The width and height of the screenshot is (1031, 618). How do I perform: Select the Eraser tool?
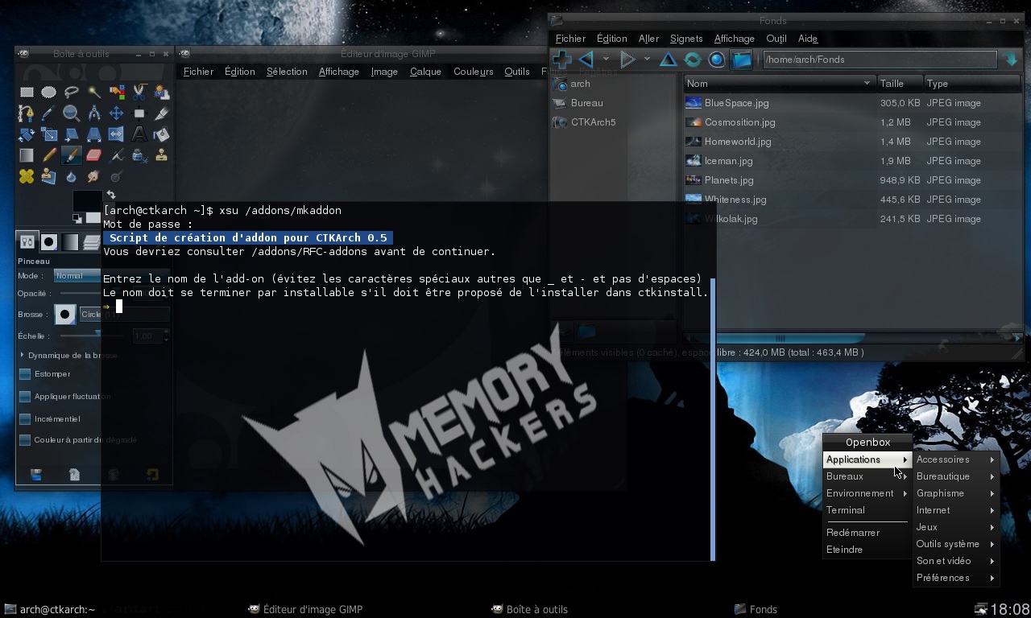(x=94, y=155)
